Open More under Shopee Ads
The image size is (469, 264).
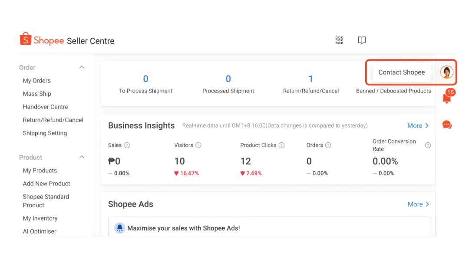(x=418, y=204)
